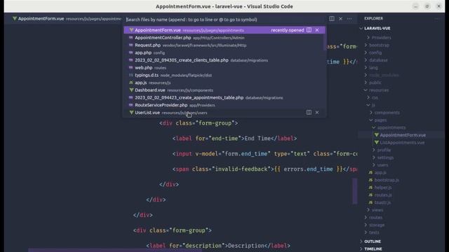The height and width of the screenshot is (252, 449).
Task: Open ListAppointments.vue in the Explorer tree
Action: pos(402,143)
